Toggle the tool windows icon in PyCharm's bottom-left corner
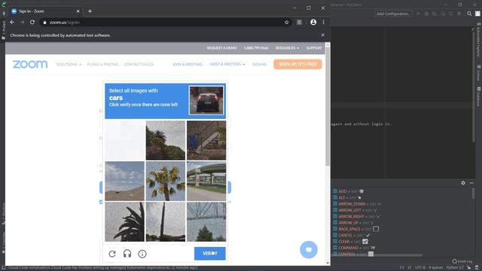The width and height of the screenshot is (482, 271). pos(3,268)
